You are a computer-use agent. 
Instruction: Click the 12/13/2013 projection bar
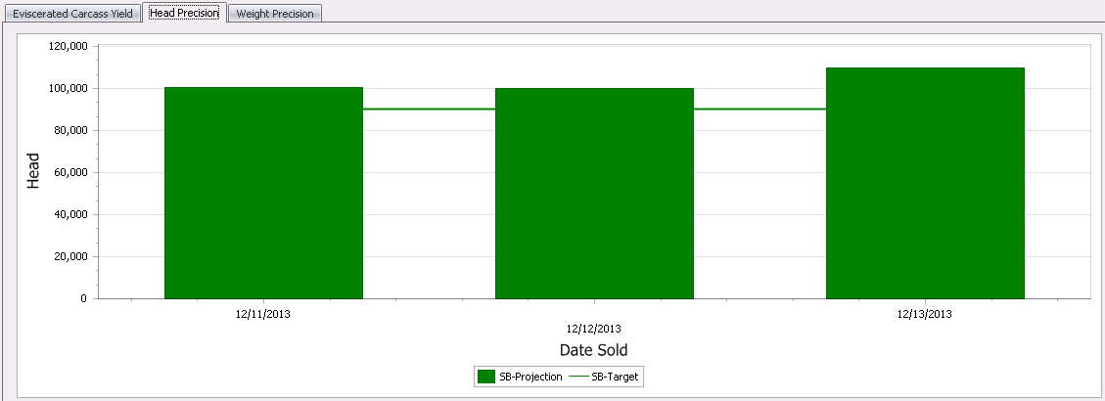[925, 183]
